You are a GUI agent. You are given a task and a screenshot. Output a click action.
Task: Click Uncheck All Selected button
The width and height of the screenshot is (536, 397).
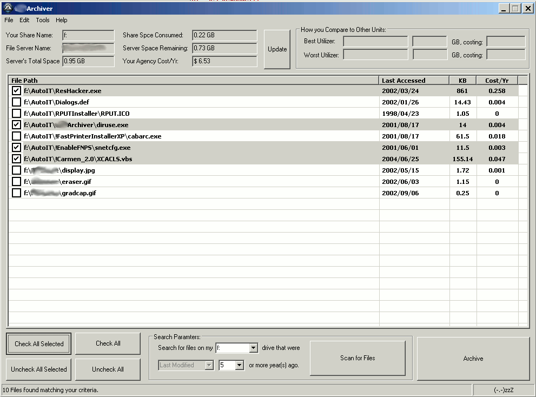38,369
